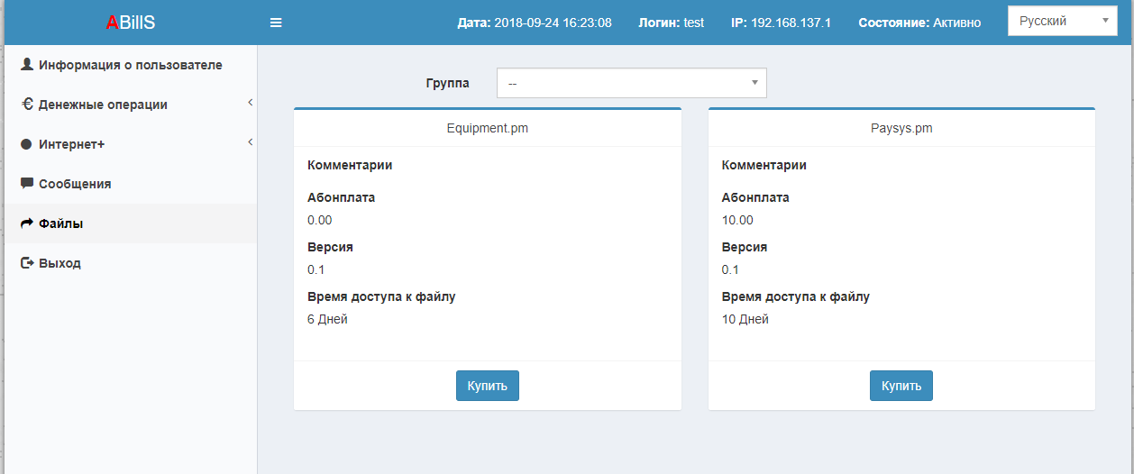
Task: Click the hamburger menu toggle icon
Action: tap(276, 23)
